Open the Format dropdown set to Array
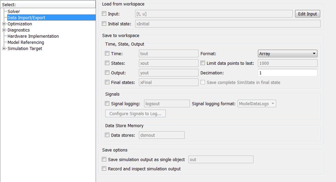Screen dimensions: 336x182 coord(287,54)
